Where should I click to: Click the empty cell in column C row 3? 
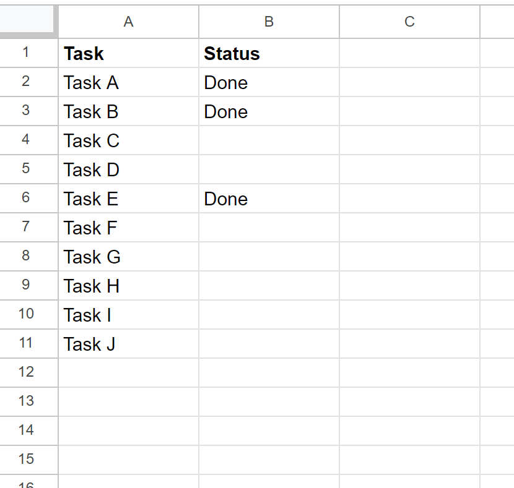pos(409,111)
